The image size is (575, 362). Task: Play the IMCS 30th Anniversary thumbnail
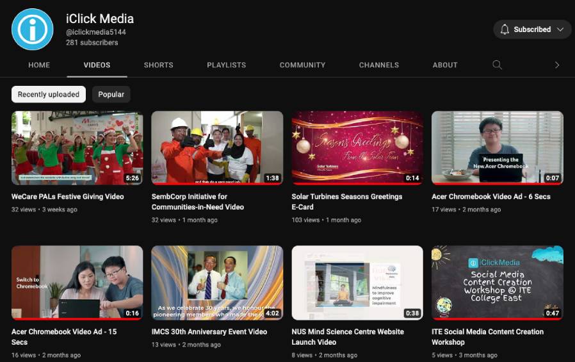217,283
